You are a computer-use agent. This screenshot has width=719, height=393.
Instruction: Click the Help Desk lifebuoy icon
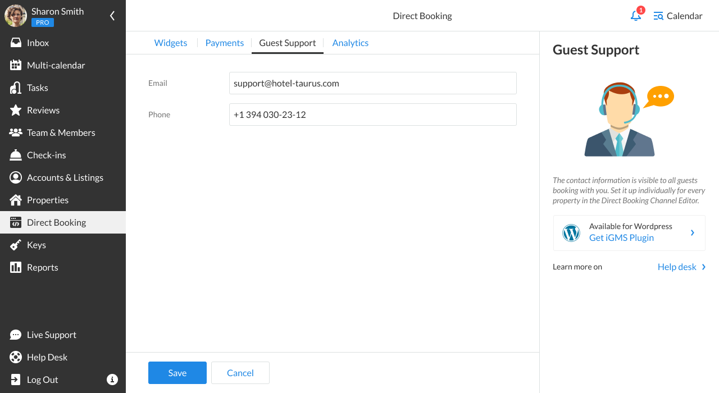pyautogui.click(x=16, y=357)
